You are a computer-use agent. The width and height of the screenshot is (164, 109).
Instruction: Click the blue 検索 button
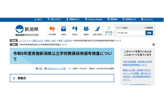(149, 33)
